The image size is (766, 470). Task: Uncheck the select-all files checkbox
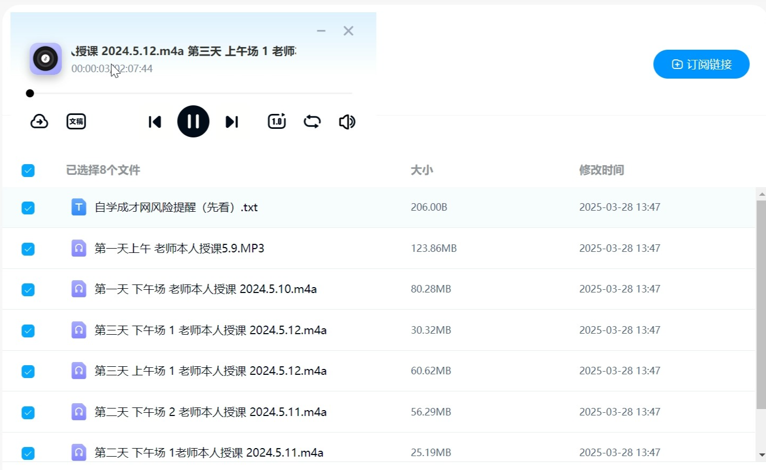click(28, 171)
